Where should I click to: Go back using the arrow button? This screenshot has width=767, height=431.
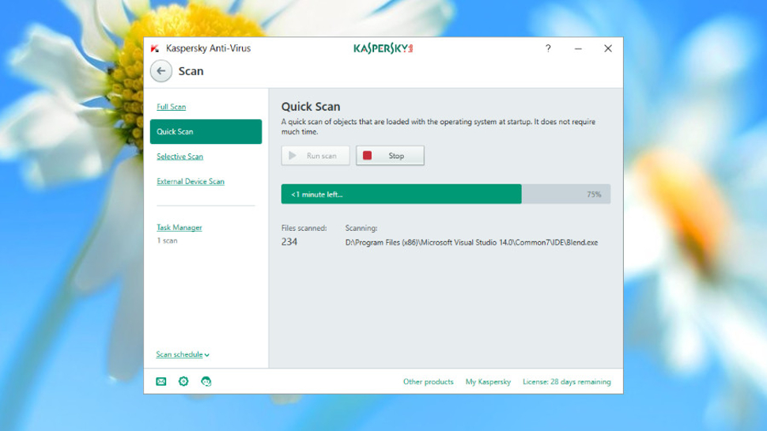click(x=161, y=71)
